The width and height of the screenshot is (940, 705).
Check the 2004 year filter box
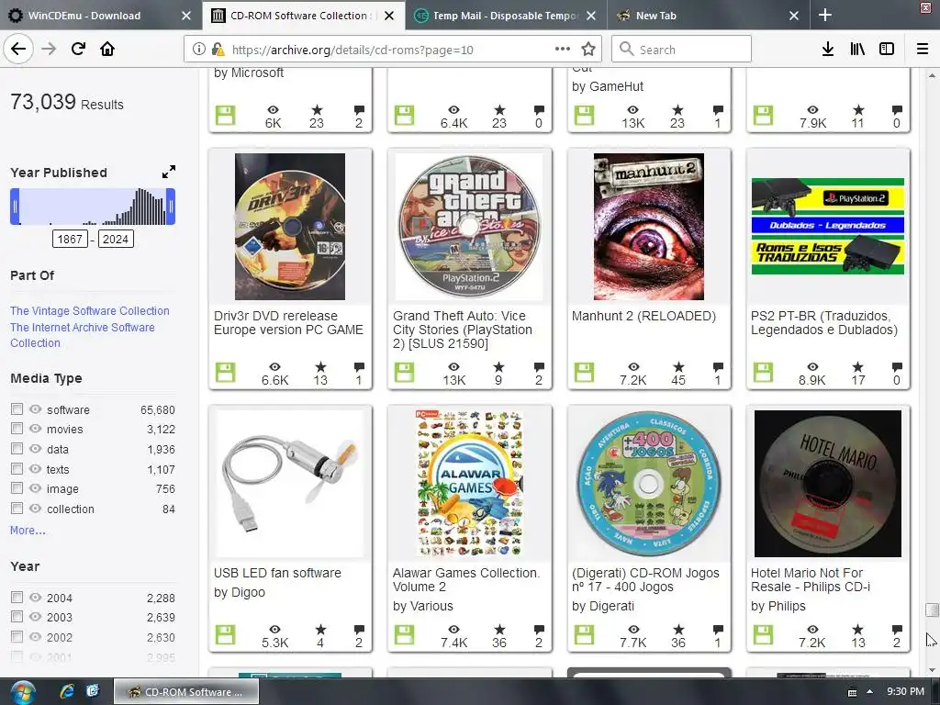17,597
